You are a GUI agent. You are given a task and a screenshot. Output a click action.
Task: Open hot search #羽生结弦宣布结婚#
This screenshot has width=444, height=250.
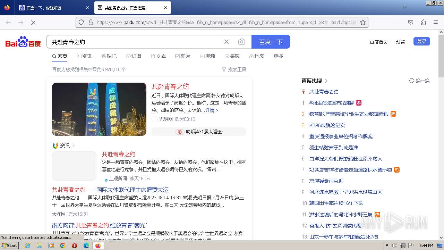[332, 103]
